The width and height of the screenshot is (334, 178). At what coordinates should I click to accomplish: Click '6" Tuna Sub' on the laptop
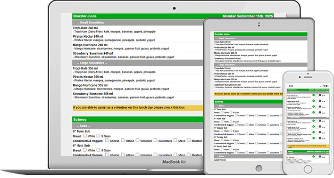click(x=81, y=131)
